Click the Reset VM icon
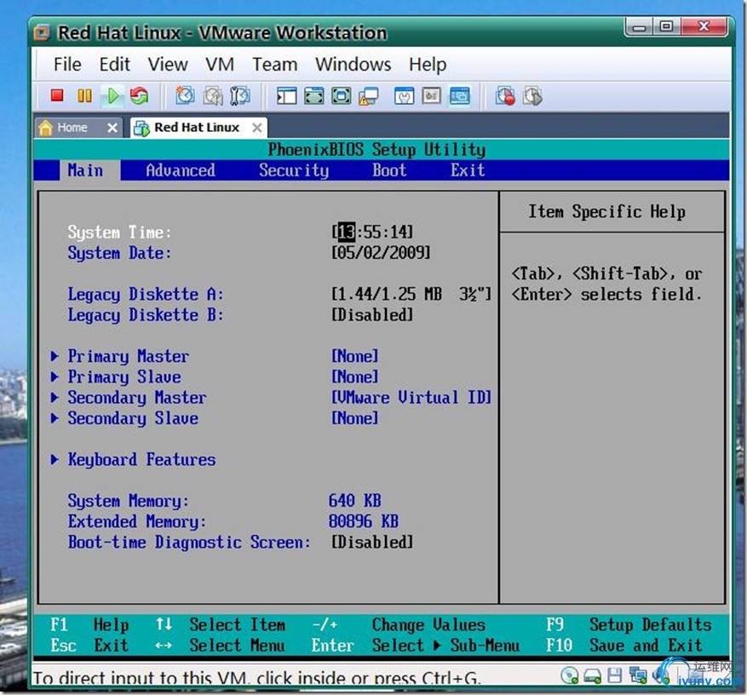 (139, 95)
